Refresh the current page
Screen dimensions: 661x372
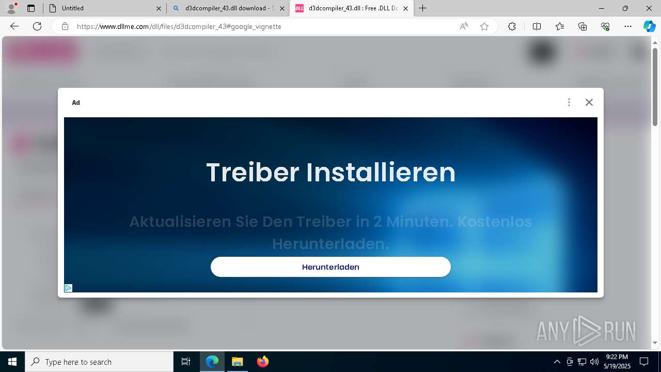pos(37,26)
